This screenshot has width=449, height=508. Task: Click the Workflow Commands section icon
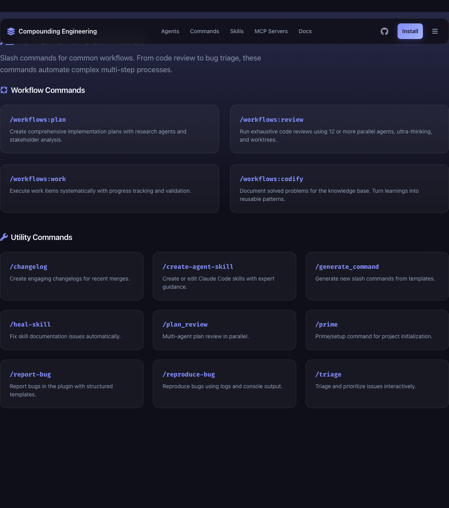coord(4,90)
